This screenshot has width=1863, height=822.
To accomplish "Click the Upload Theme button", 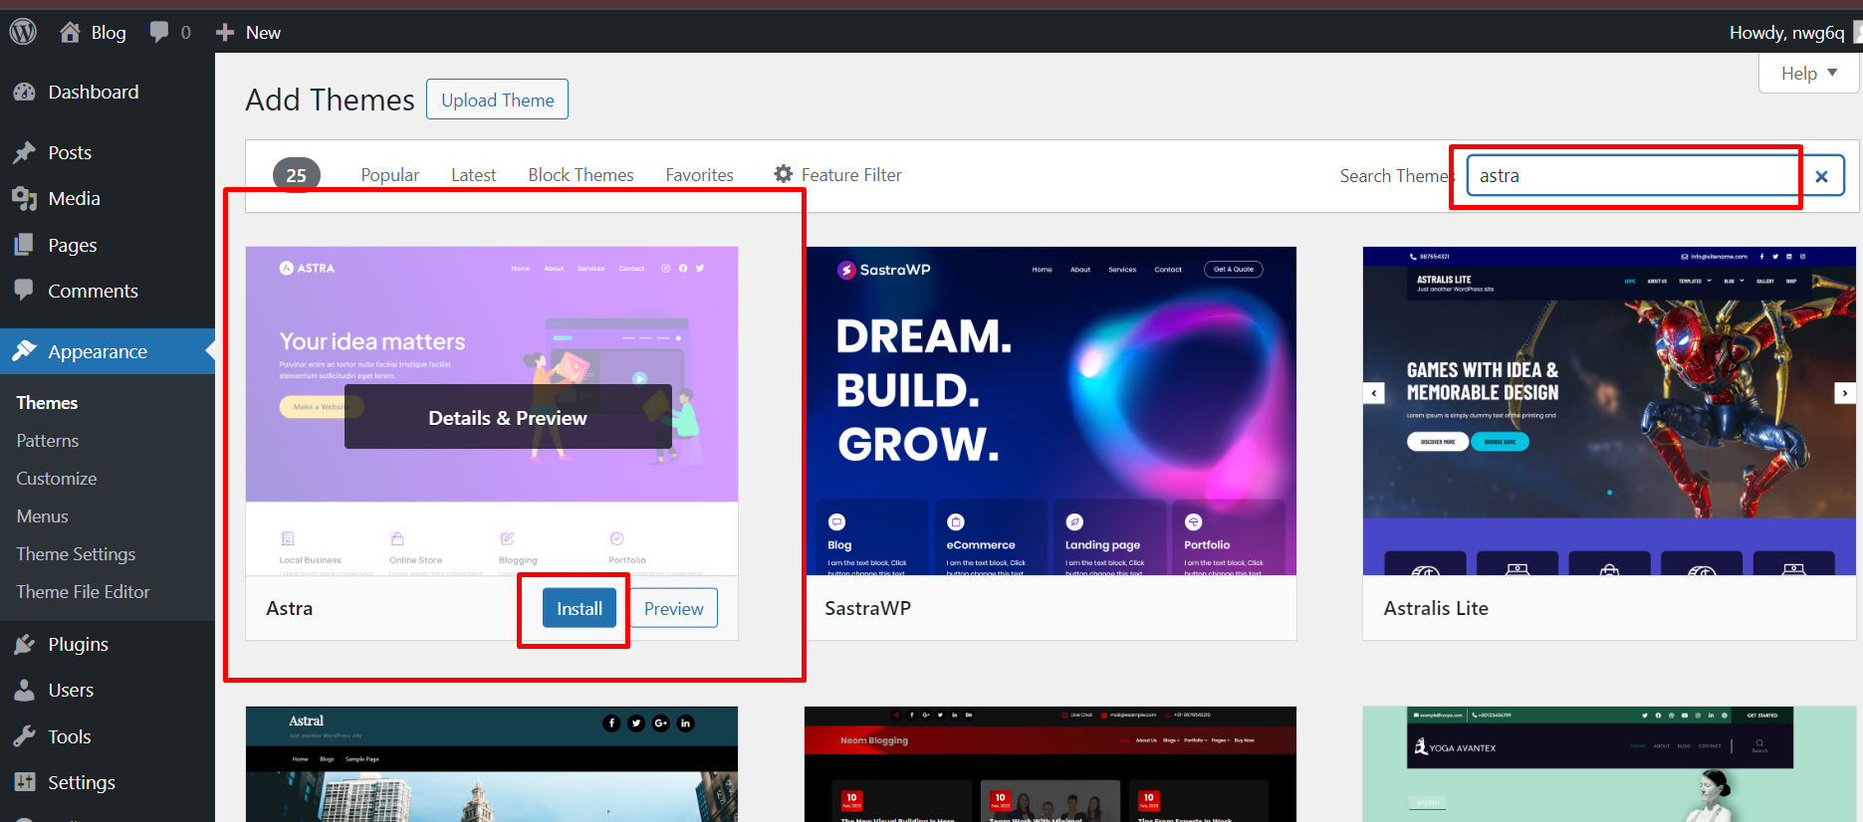I will [x=498, y=100].
